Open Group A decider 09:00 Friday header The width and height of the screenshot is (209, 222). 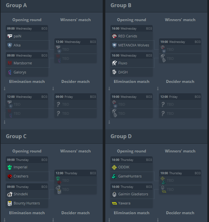pyautogui.click(x=75, y=97)
